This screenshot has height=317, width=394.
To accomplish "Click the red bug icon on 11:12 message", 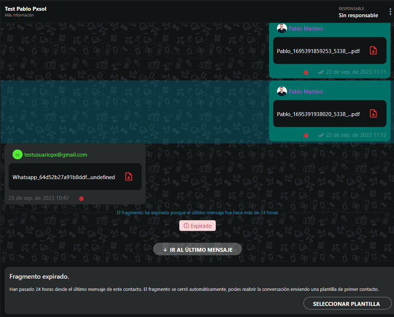I will pos(306,135).
